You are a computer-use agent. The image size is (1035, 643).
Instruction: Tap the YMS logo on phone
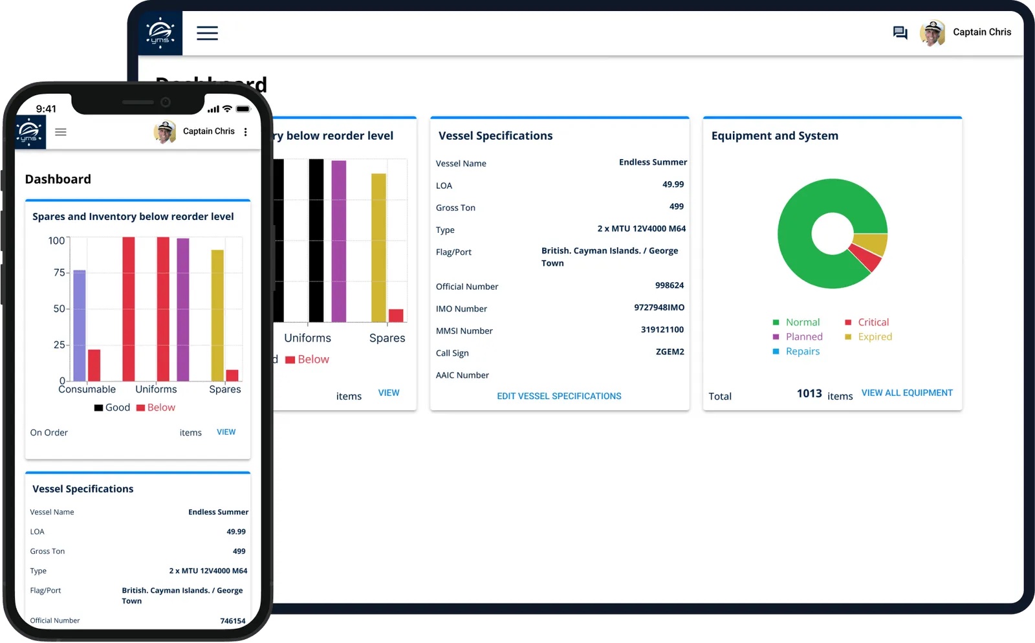(x=30, y=132)
